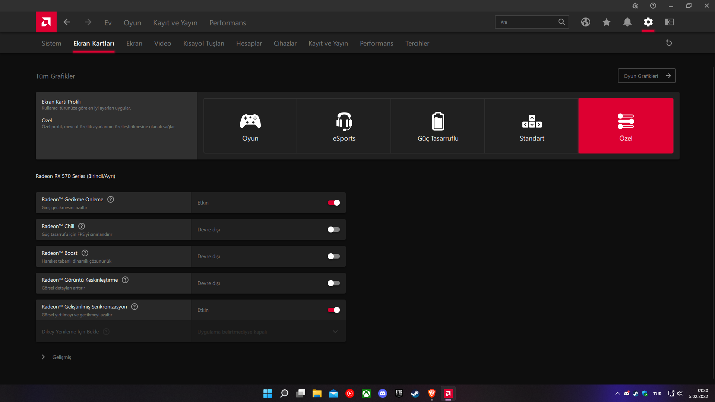This screenshot has height=402, width=715.
Task: Open Kayıt ve Yayın settings sub-tab
Action: pos(328,43)
